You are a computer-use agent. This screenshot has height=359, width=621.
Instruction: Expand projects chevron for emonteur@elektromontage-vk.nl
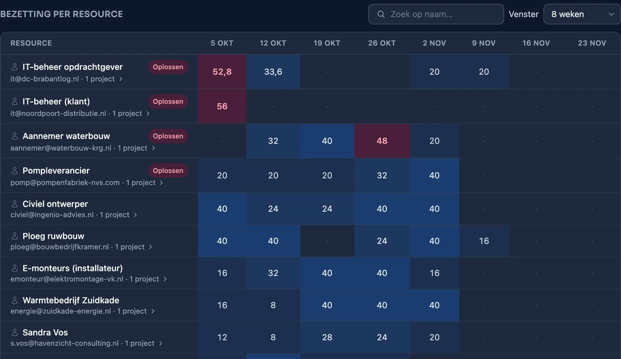(165, 279)
